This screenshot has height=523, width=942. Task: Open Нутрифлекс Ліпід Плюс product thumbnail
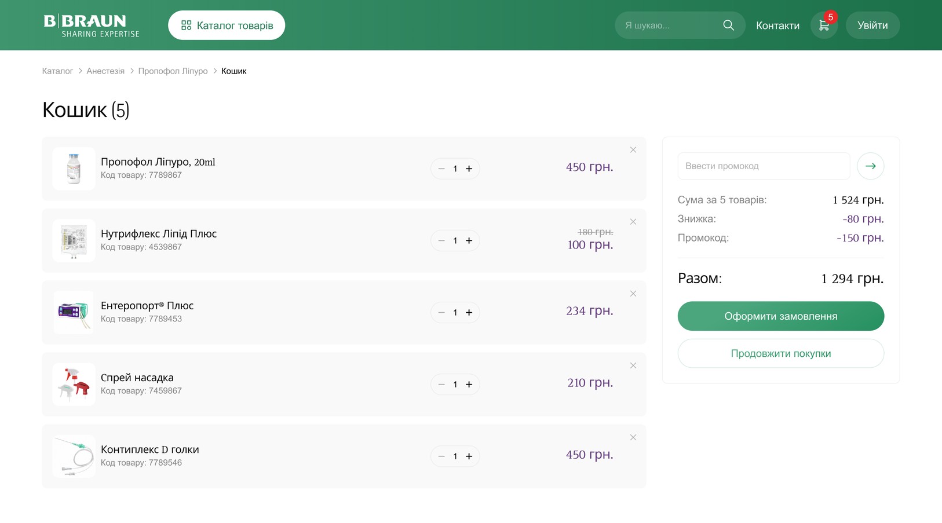[74, 240]
